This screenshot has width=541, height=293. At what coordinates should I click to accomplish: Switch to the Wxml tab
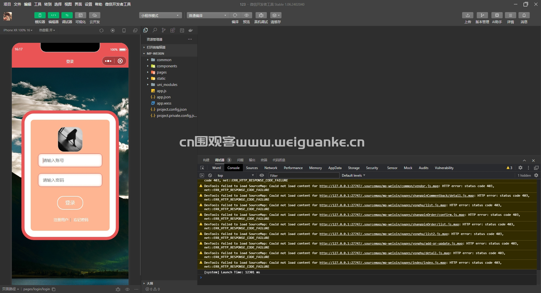click(216, 168)
